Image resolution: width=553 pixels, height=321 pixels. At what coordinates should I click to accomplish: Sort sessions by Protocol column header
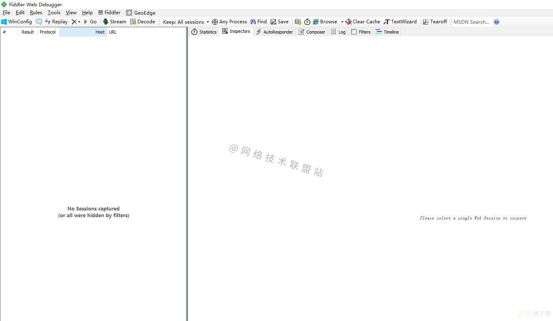coord(48,32)
